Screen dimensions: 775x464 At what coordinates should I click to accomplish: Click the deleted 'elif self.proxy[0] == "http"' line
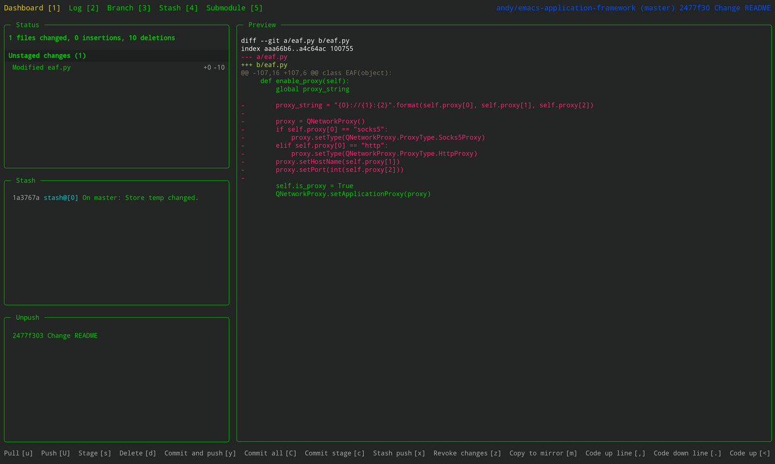tap(314, 146)
